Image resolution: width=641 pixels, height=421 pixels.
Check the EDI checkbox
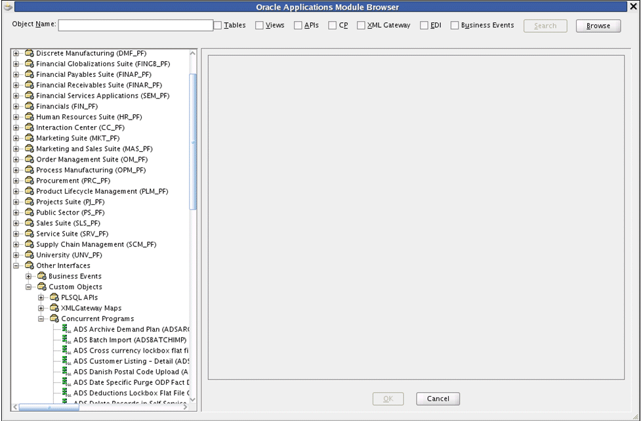tap(424, 26)
